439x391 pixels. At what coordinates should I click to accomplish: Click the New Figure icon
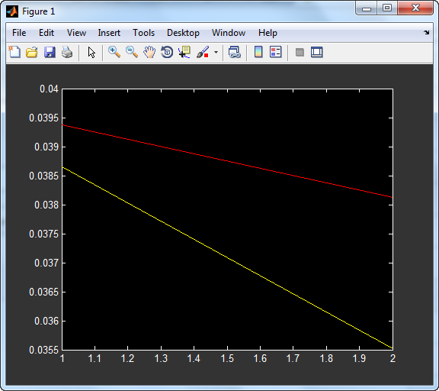[x=14, y=52]
